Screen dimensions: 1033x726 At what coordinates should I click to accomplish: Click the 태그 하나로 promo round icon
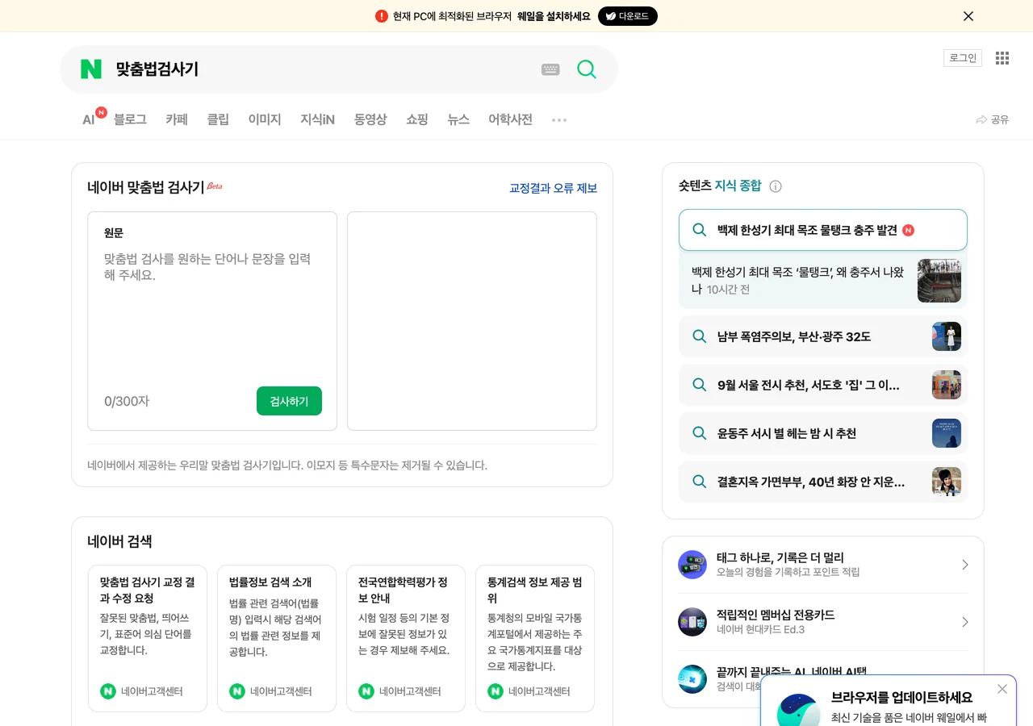click(692, 565)
